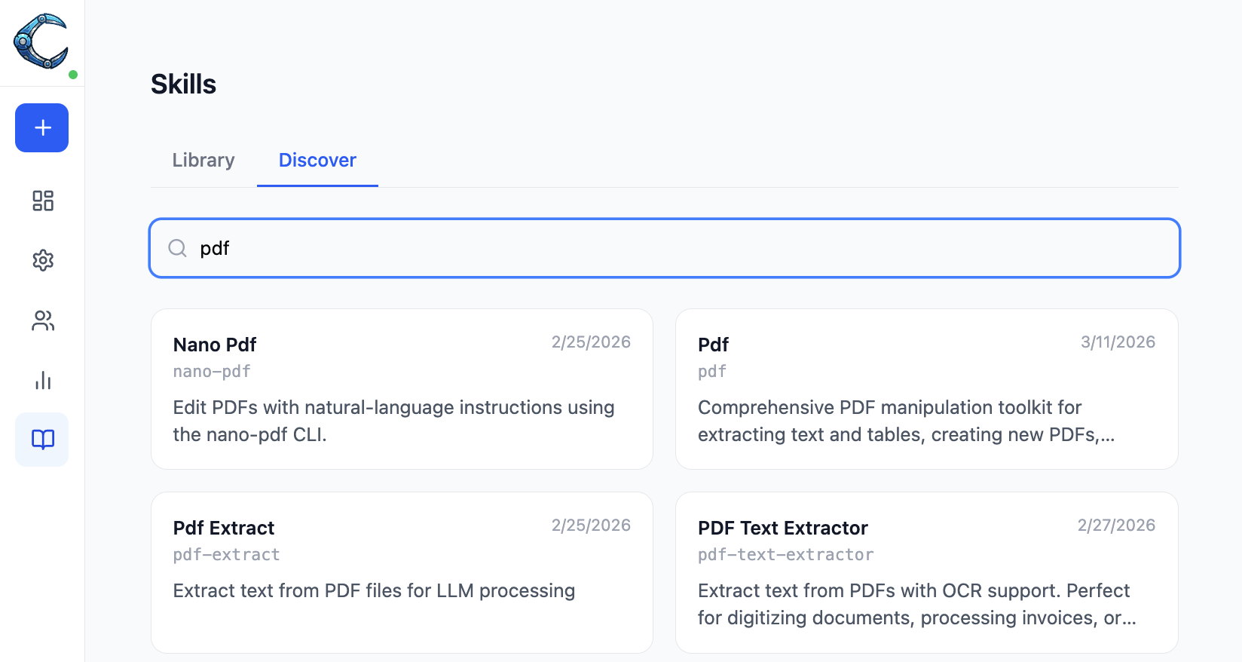Click the green status dot
Viewport: 1242px width, 662px height.
coord(73,75)
